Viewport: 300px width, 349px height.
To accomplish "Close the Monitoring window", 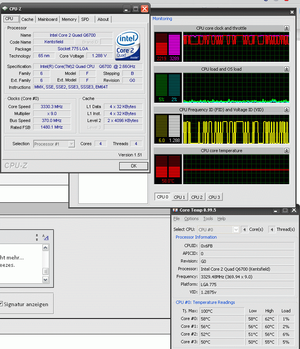I will pos(292,12).
